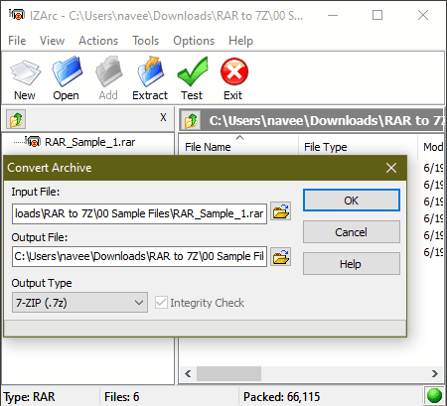Click inside the Output File path field
447x406 pixels.
139,256
